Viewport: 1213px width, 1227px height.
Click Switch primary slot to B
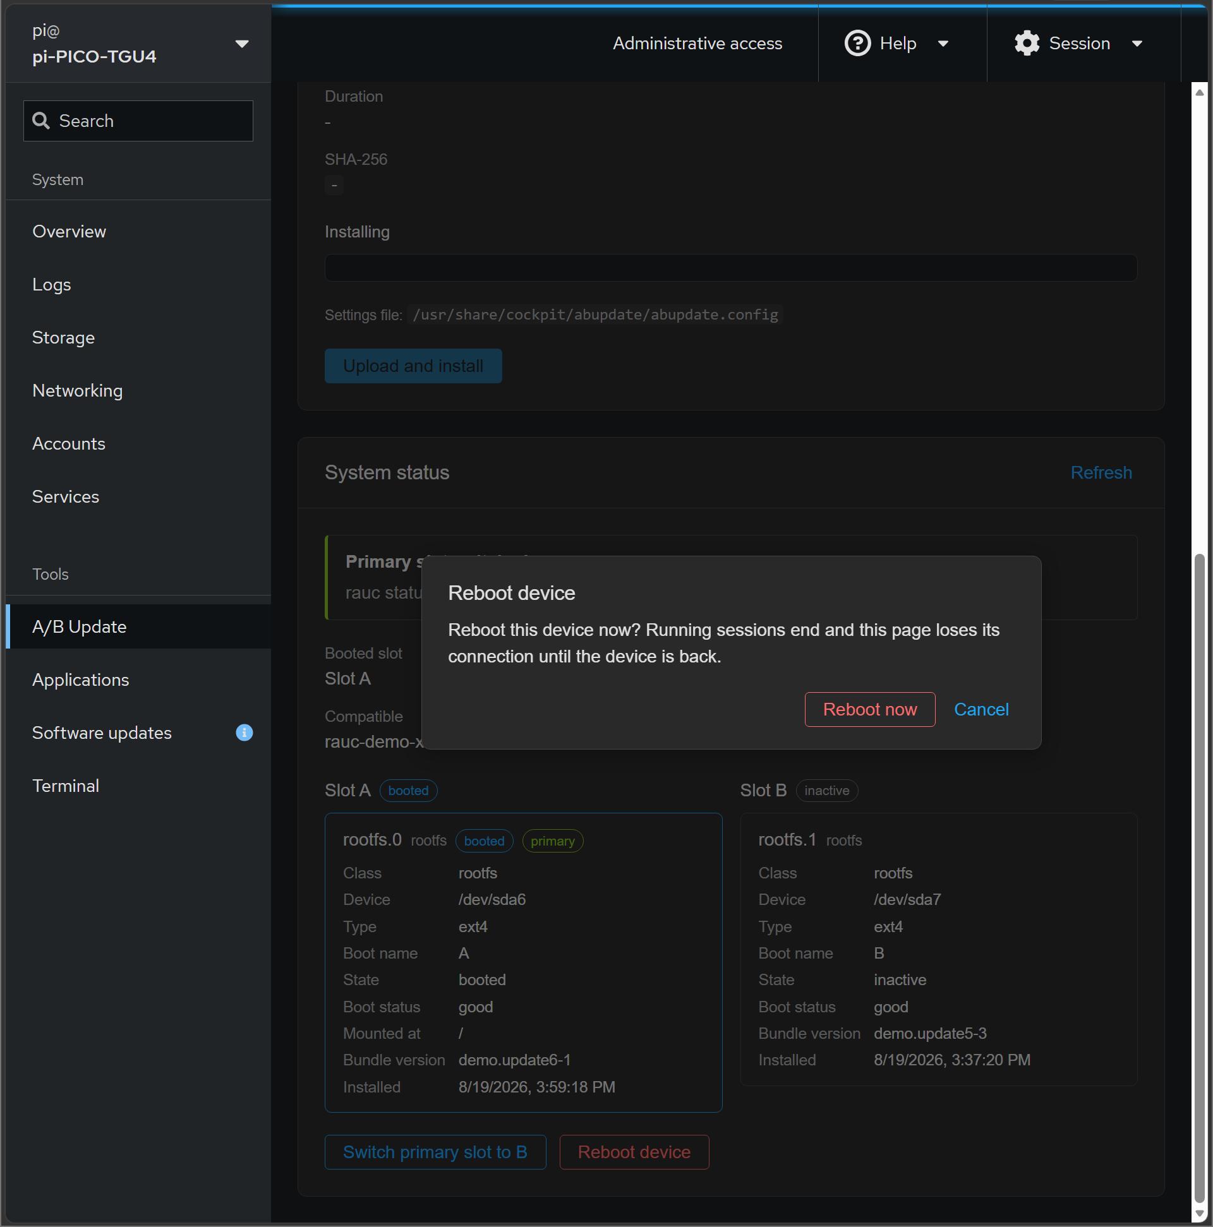pos(435,1151)
